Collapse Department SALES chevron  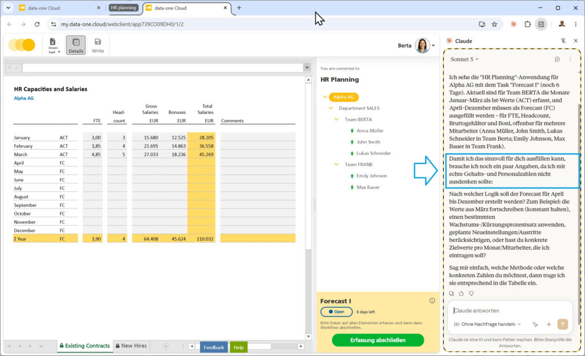point(331,108)
